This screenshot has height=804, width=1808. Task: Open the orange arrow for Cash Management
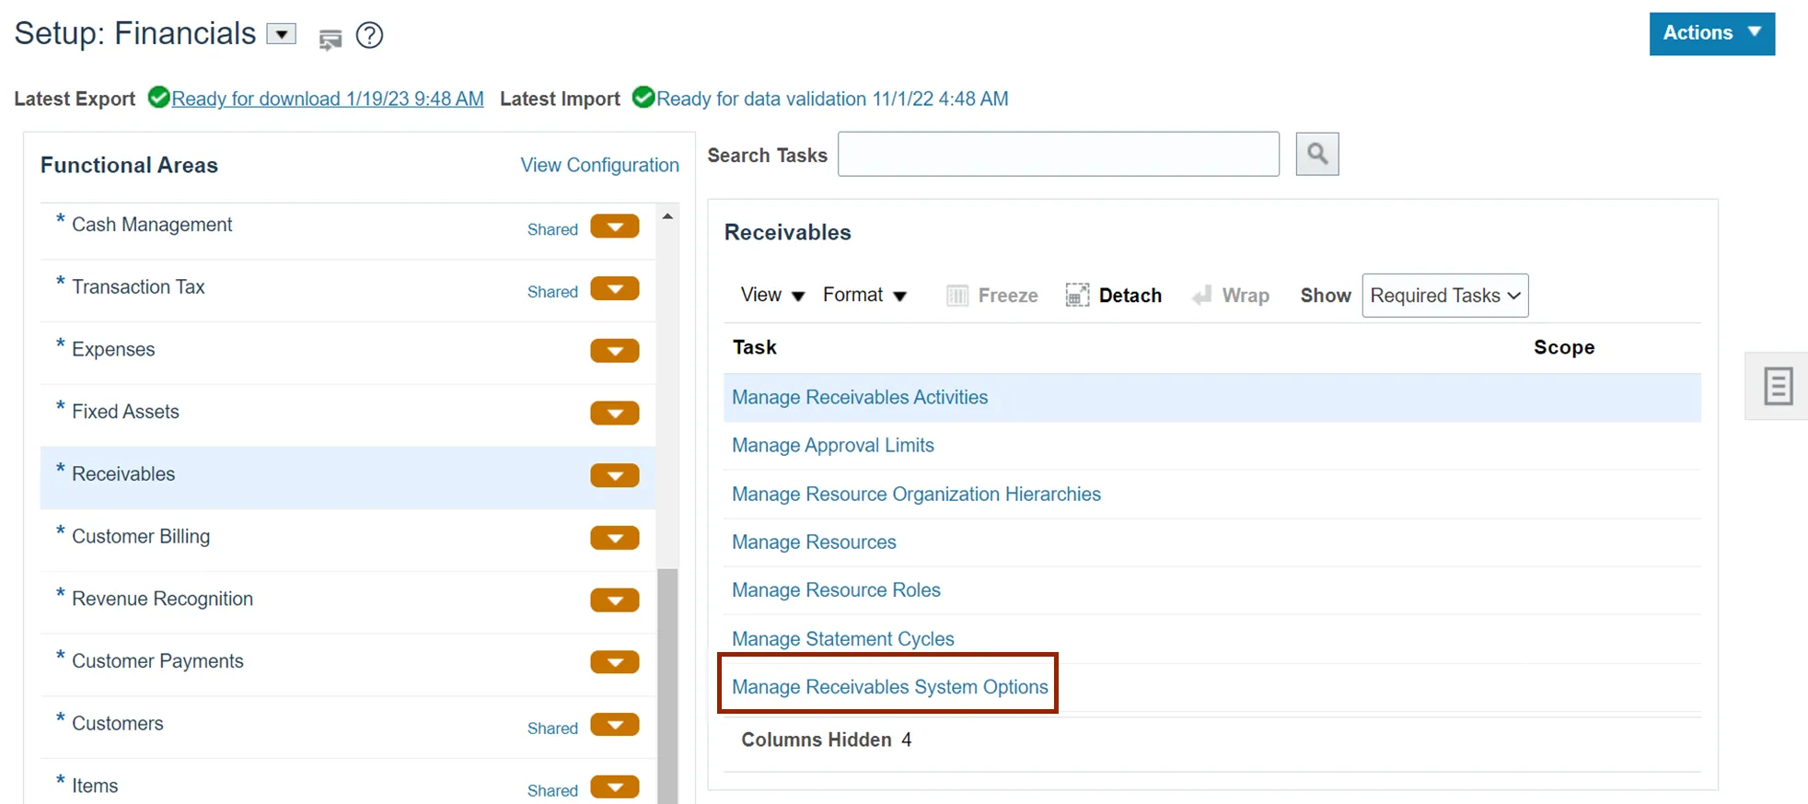click(x=615, y=227)
